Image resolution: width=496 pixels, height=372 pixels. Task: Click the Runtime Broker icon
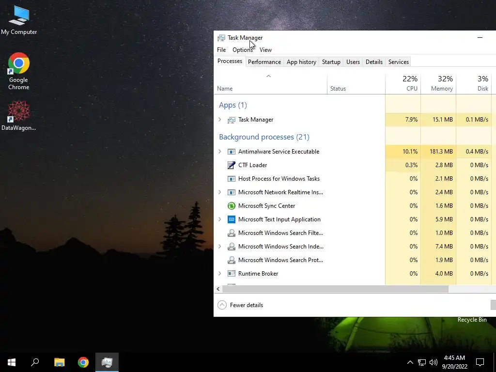(x=231, y=274)
